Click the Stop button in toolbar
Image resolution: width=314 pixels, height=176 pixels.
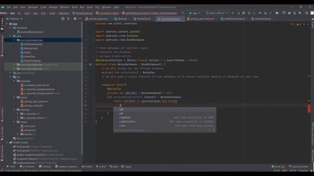tap(270, 13)
